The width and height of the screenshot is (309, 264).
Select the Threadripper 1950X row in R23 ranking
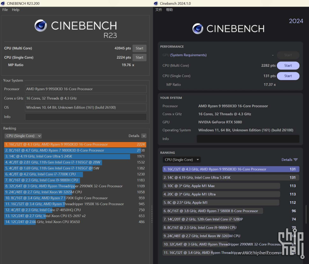(75, 204)
